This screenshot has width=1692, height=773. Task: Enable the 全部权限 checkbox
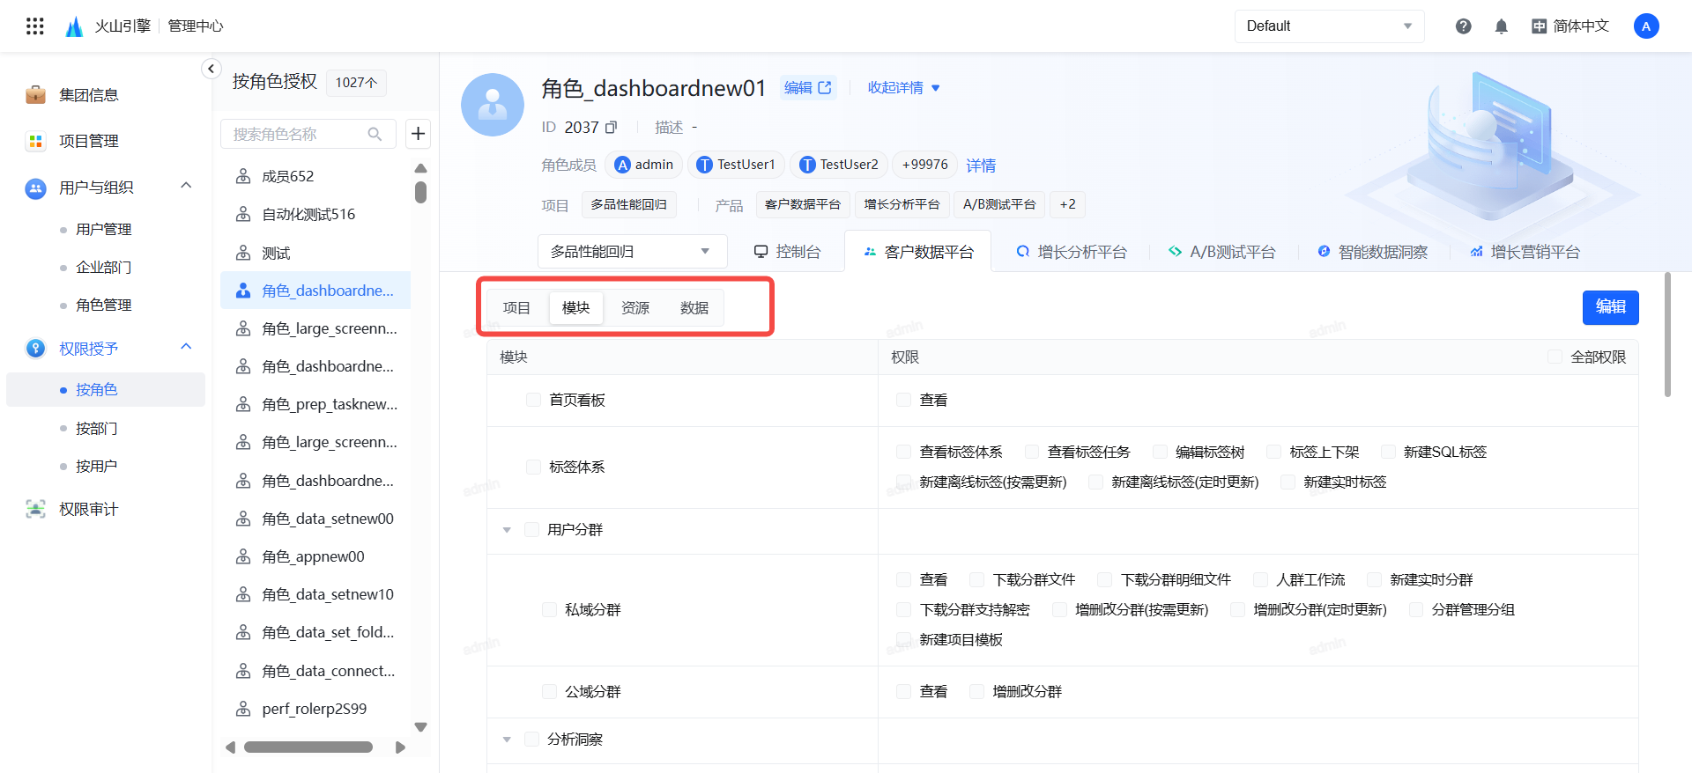click(x=1555, y=357)
